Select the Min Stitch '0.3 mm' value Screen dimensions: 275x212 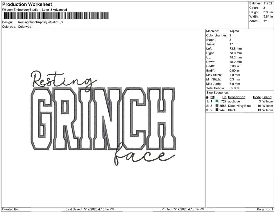tap(235, 79)
